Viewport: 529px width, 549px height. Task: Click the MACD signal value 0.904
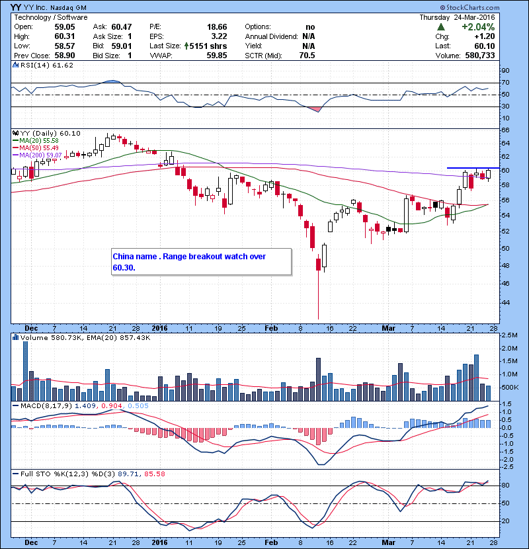[x=111, y=406]
